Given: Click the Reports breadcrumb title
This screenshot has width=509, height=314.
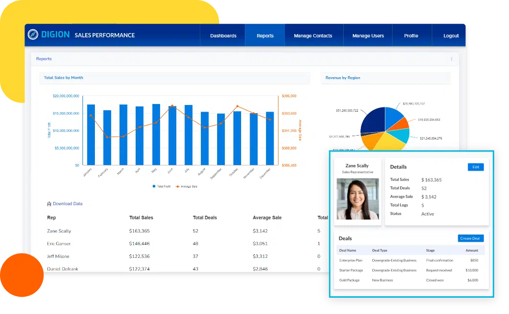Looking at the screenshot, I should coord(44,59).
